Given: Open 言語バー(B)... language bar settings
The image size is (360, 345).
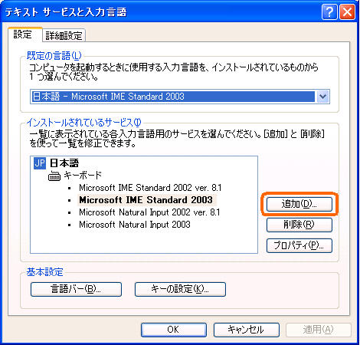Looking at the screenshot, I should pyautogui.click(x=76, y=289).
